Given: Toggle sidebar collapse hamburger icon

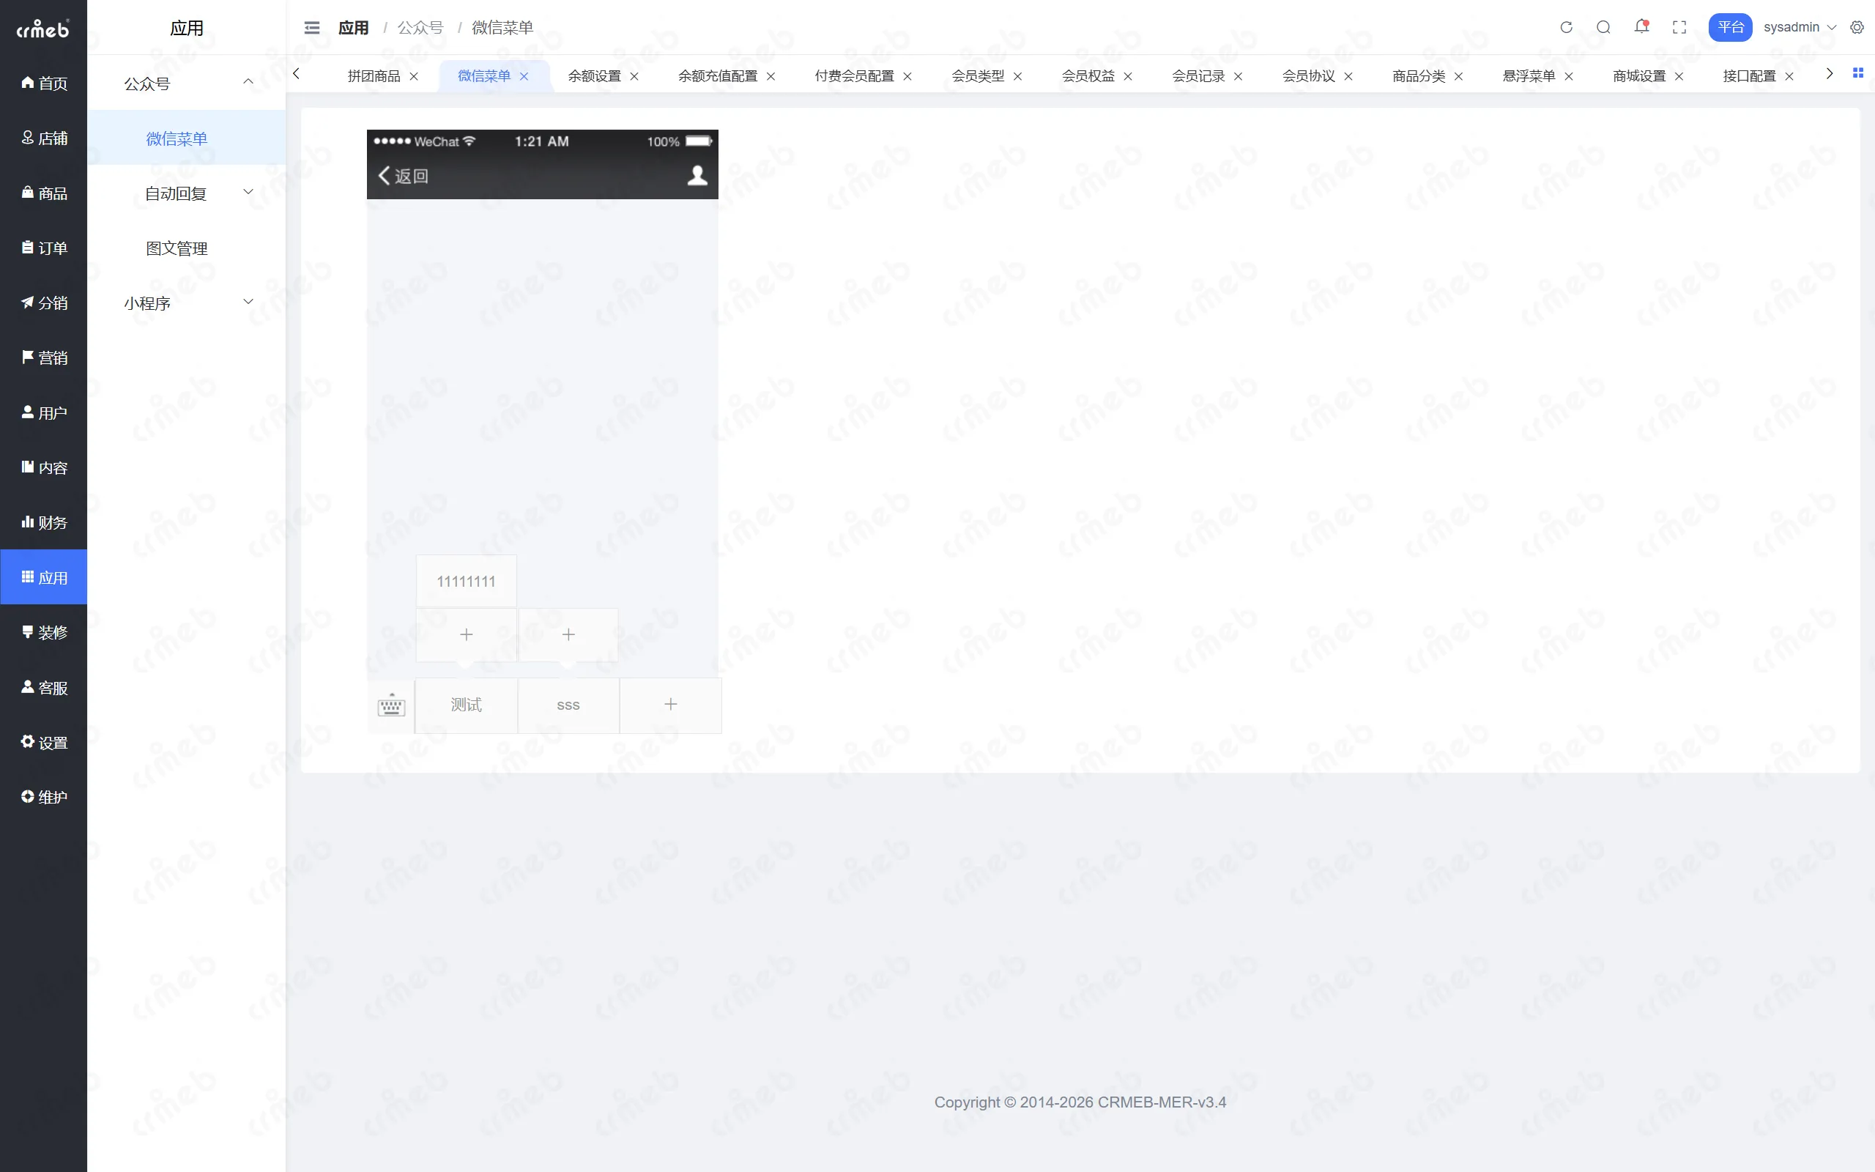Looking at the screenshot, I should click(311, 28).
